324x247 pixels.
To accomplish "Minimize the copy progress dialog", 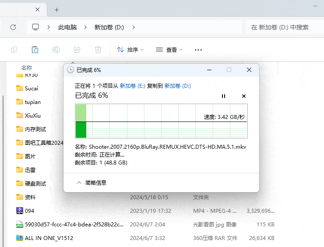I will (209, 70).
